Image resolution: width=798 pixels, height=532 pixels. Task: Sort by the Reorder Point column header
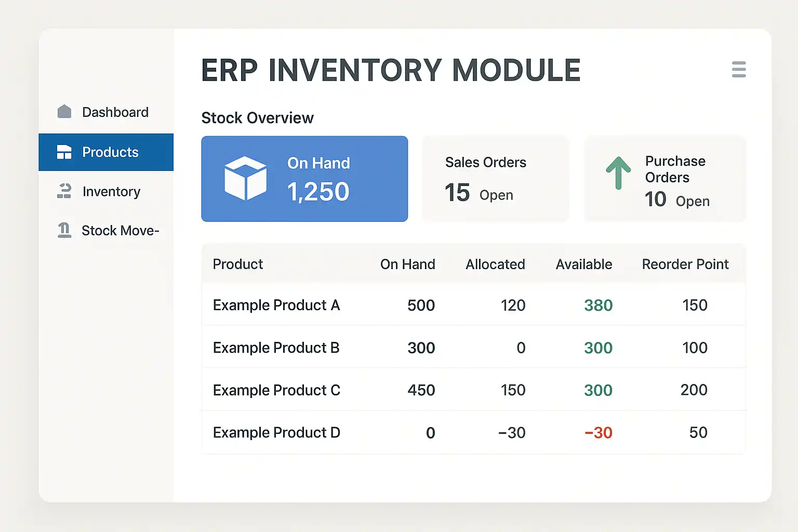pyautogui.click(x=685, y=264)
